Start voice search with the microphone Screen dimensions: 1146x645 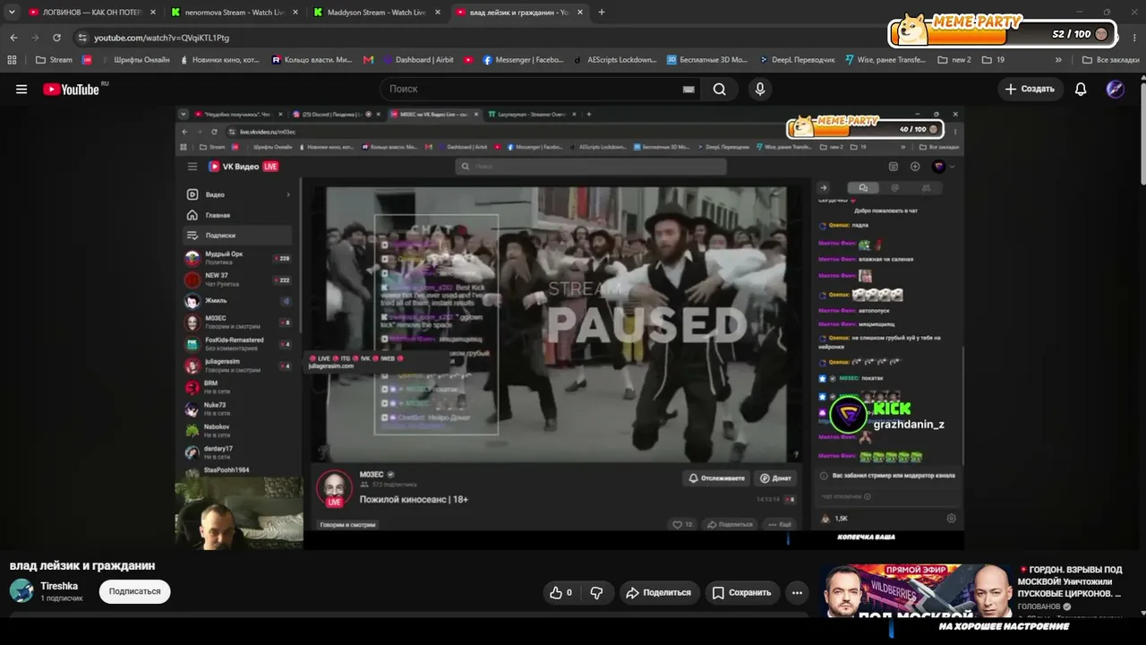tap(760, 89)
